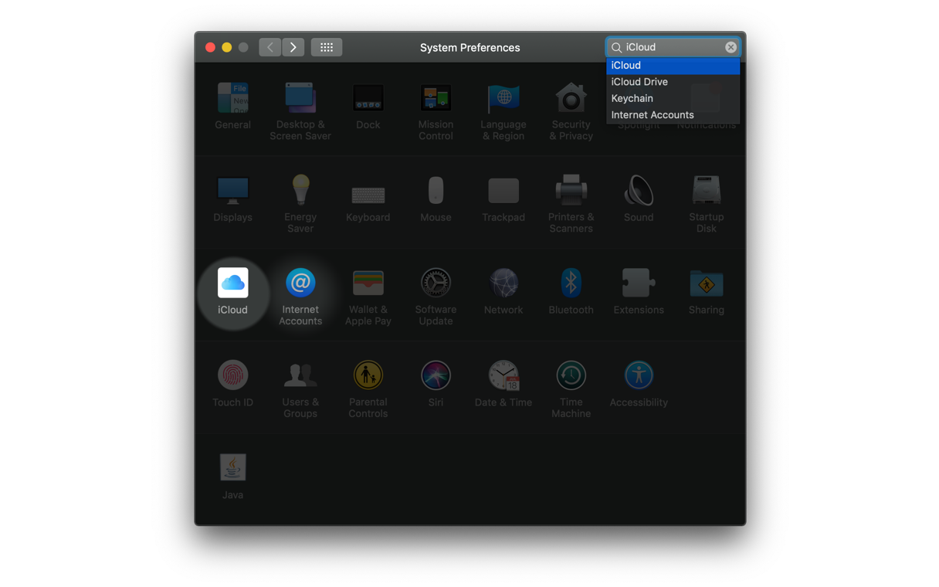
Task: Go back with the left arrow
Action: (x=269, y=47)
